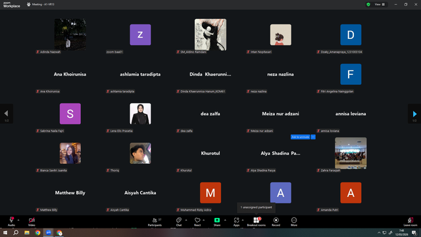Select the blue F avatar of Fitri Angelina
This screenshot has height=237, width=421.
point(351,74)
